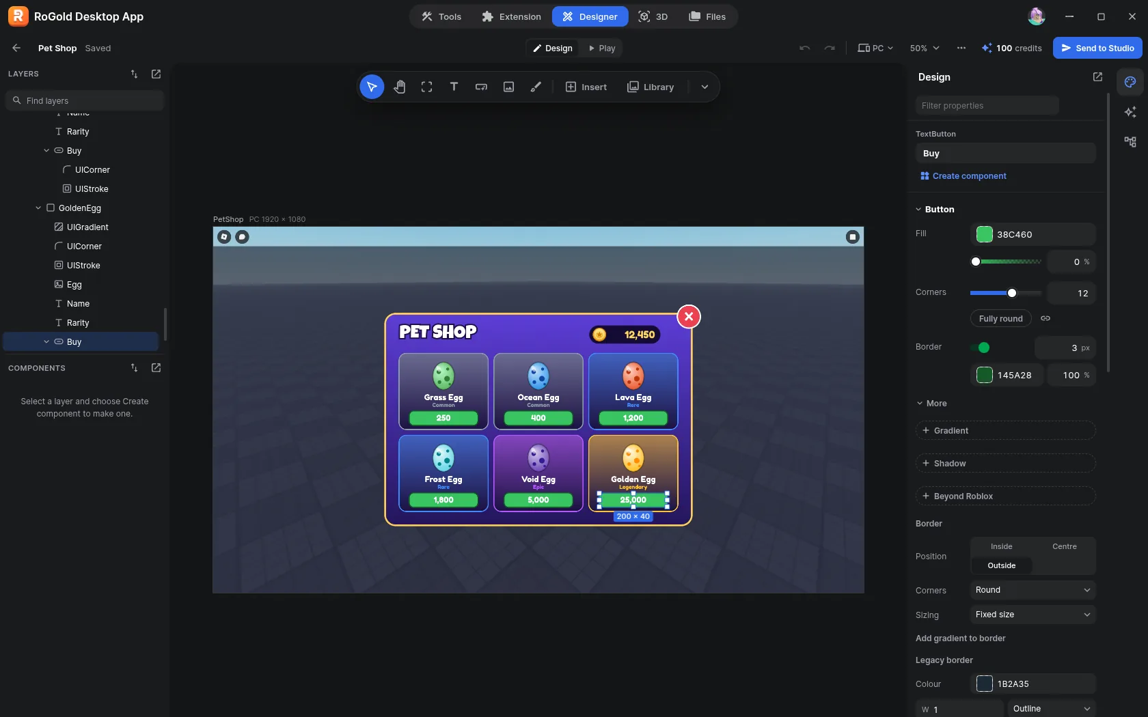The width and height of the screenshot is (1148, 717).
Task: Select the brush tool icon
Action: coord(536,87)
